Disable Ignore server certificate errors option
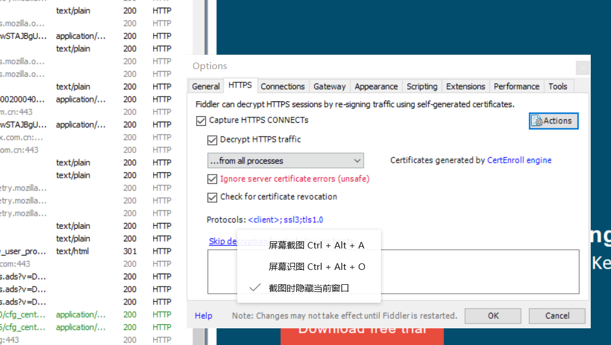The image size is (611, 345). [x=212, y=179]
